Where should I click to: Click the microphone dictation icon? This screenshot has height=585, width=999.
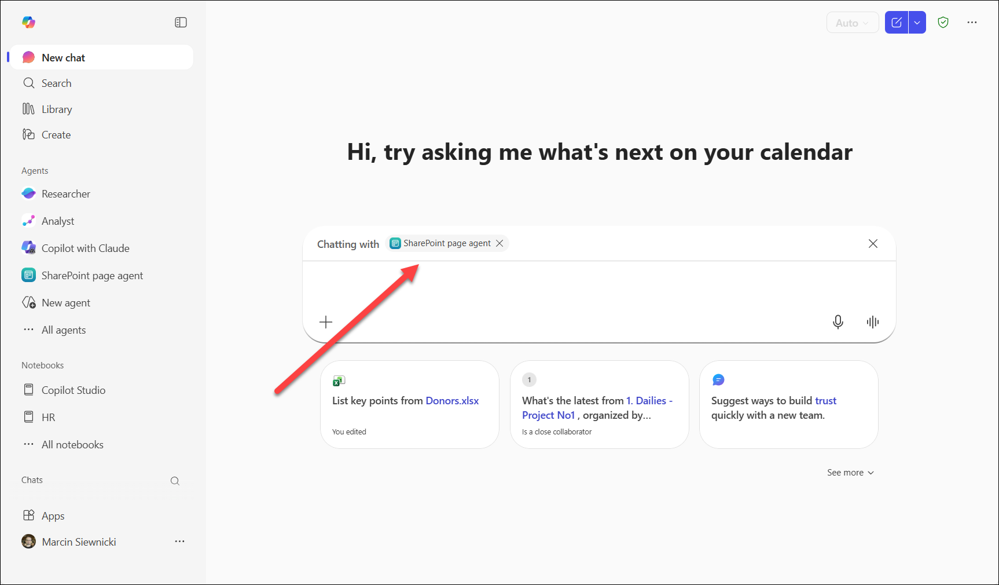(x=838, y=322)
